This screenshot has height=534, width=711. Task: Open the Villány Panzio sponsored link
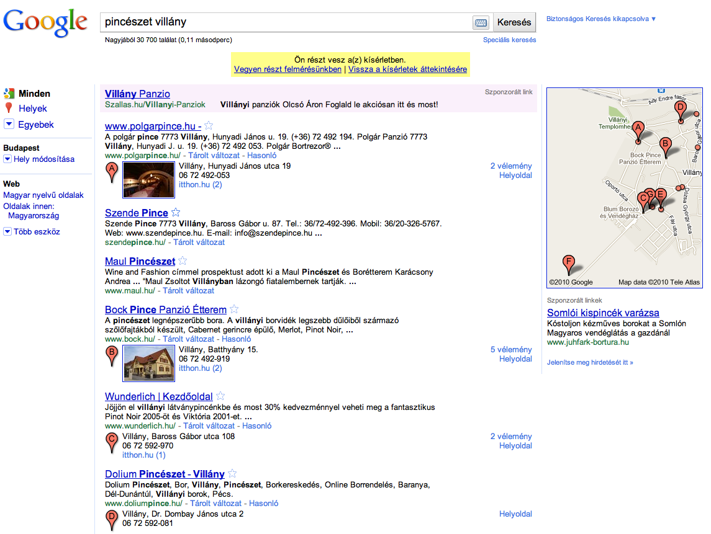137,94
